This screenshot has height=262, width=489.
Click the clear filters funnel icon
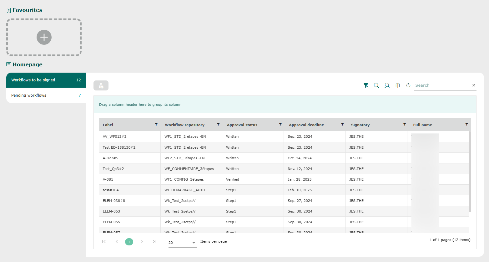pos(366,85)
